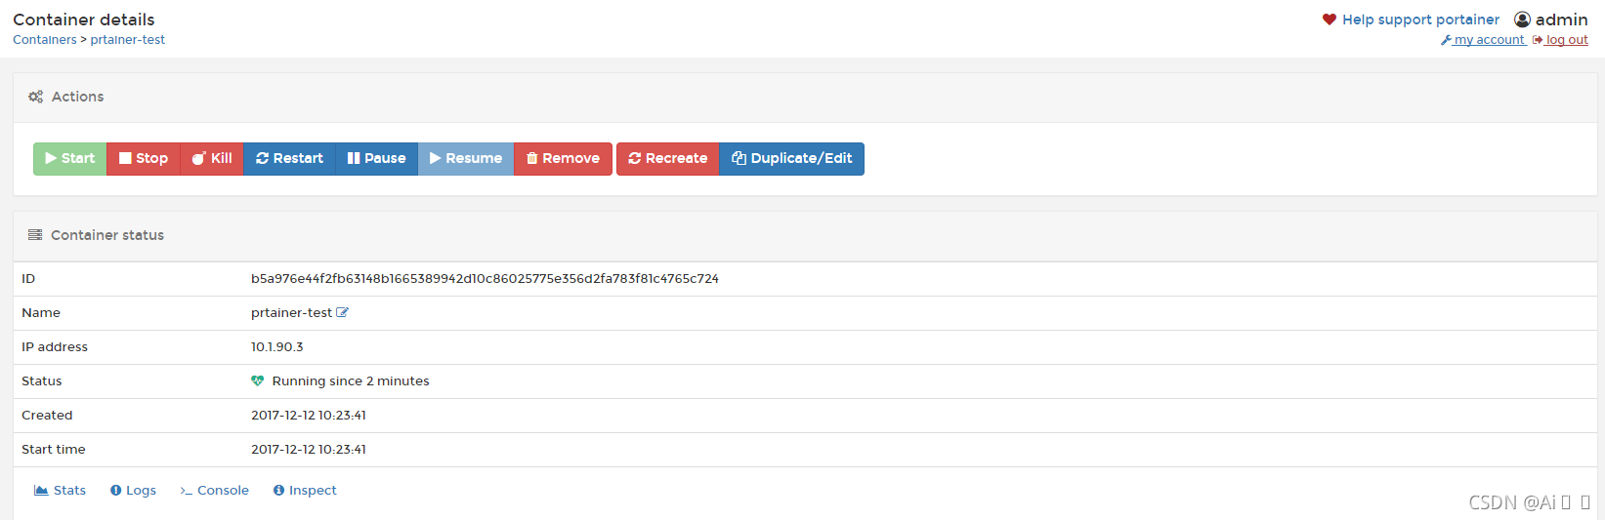Click the Container status panel icon
The width and height of the screenshot is (1605, 520).
point(35,235)
